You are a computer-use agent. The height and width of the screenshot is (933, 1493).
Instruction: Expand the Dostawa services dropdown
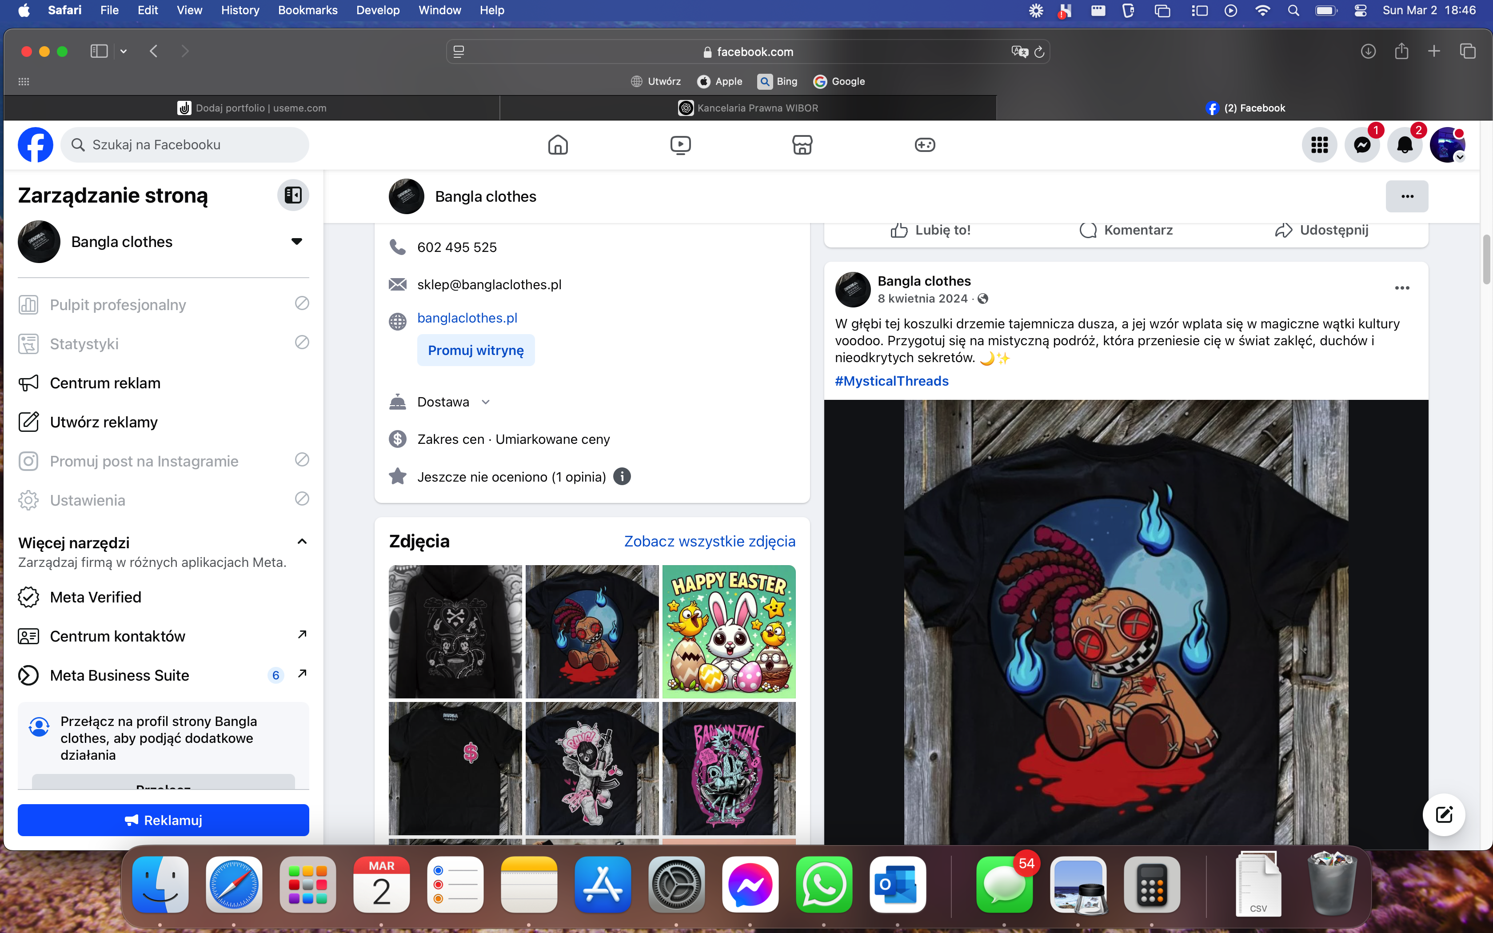(486, 403)
